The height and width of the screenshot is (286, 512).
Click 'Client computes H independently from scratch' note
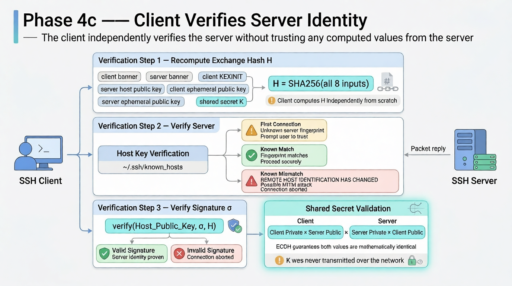[x=337, y=101]
